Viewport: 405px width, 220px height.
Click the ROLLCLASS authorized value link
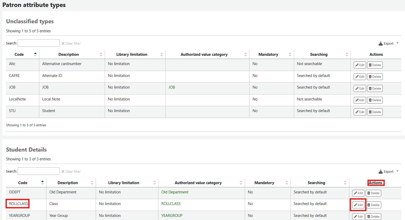(x=171, y=204)
